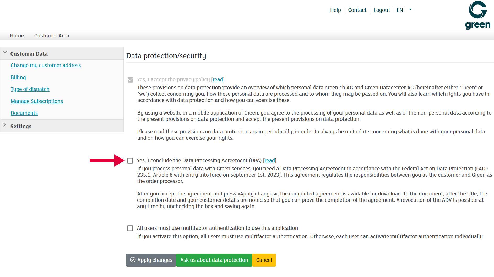Go to the Home menu item
The height and width of the screenshot is (277, 494).
[17, 36]
